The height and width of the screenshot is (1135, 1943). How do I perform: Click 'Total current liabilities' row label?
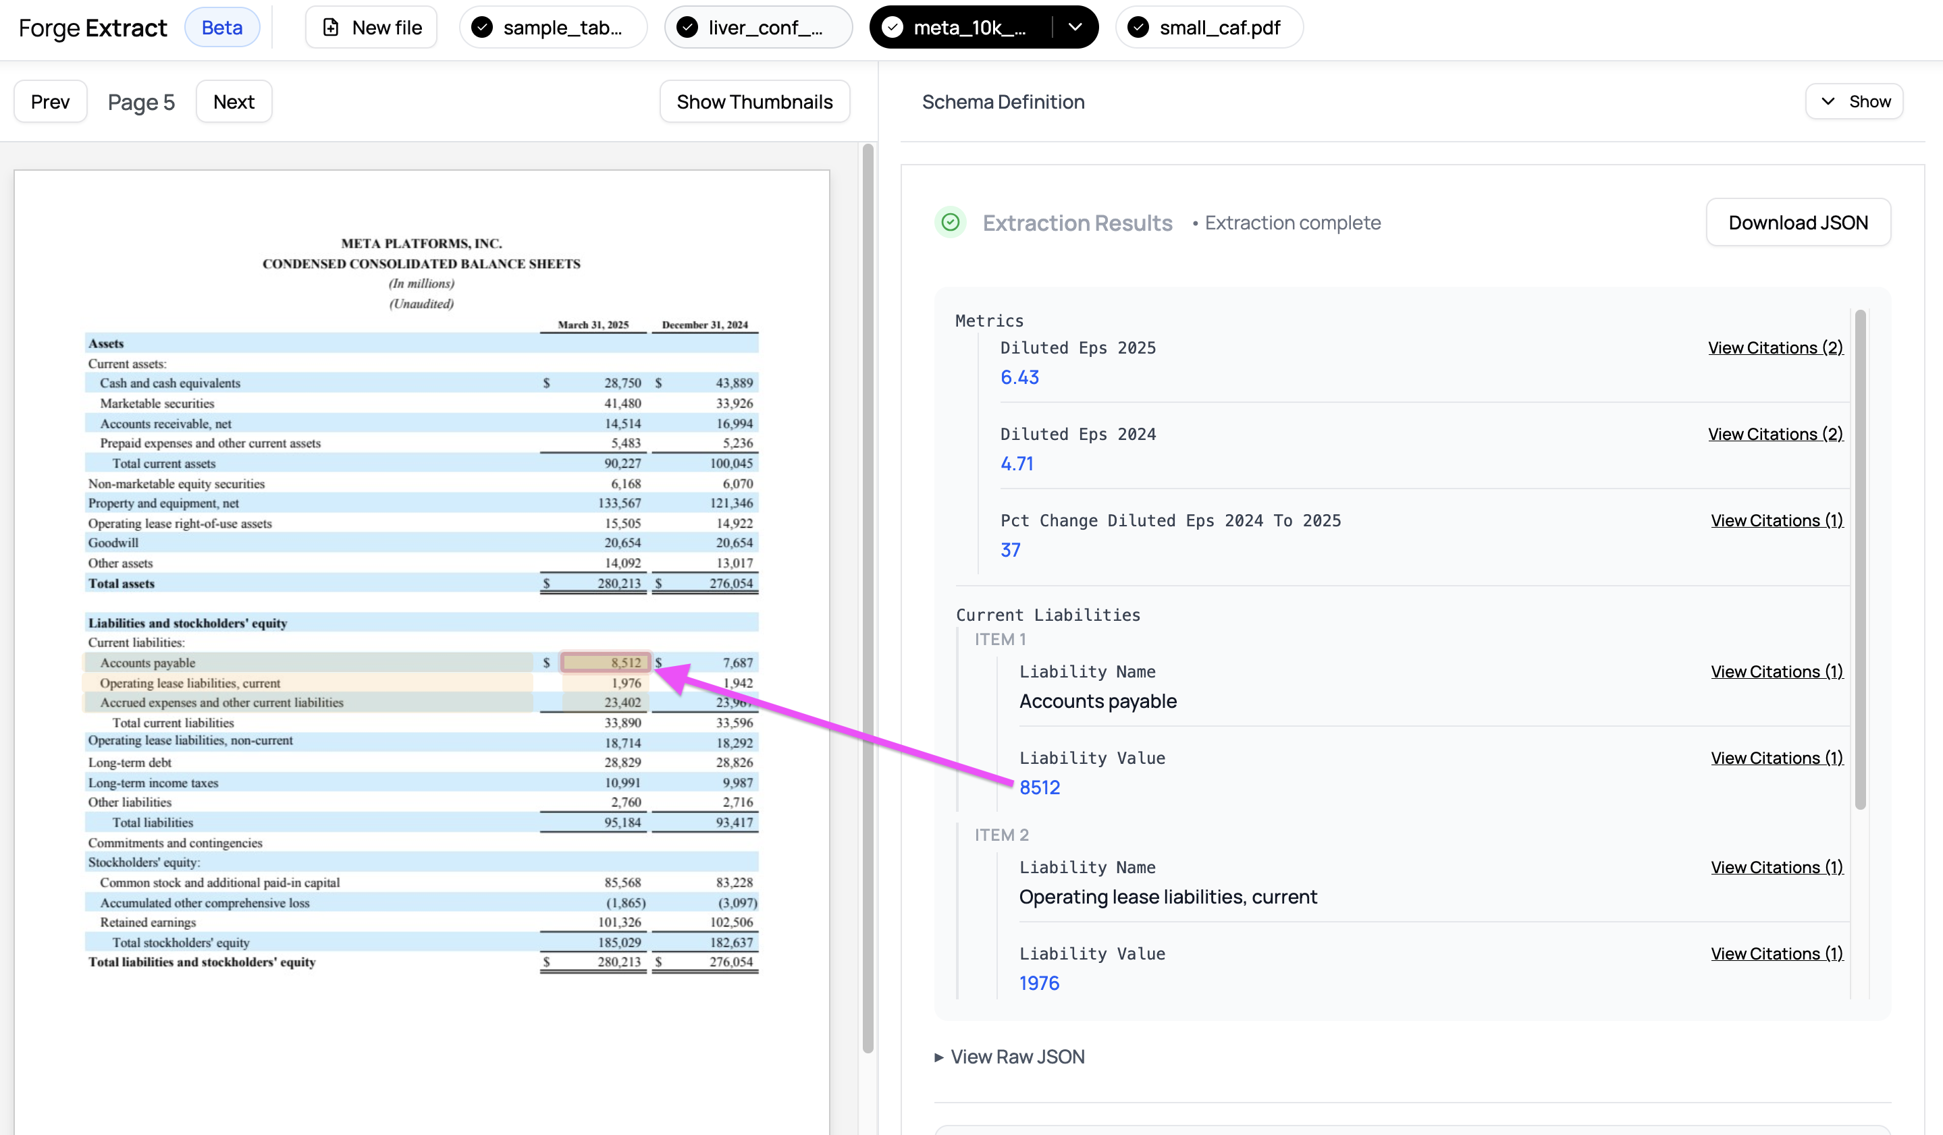point(173,723)
